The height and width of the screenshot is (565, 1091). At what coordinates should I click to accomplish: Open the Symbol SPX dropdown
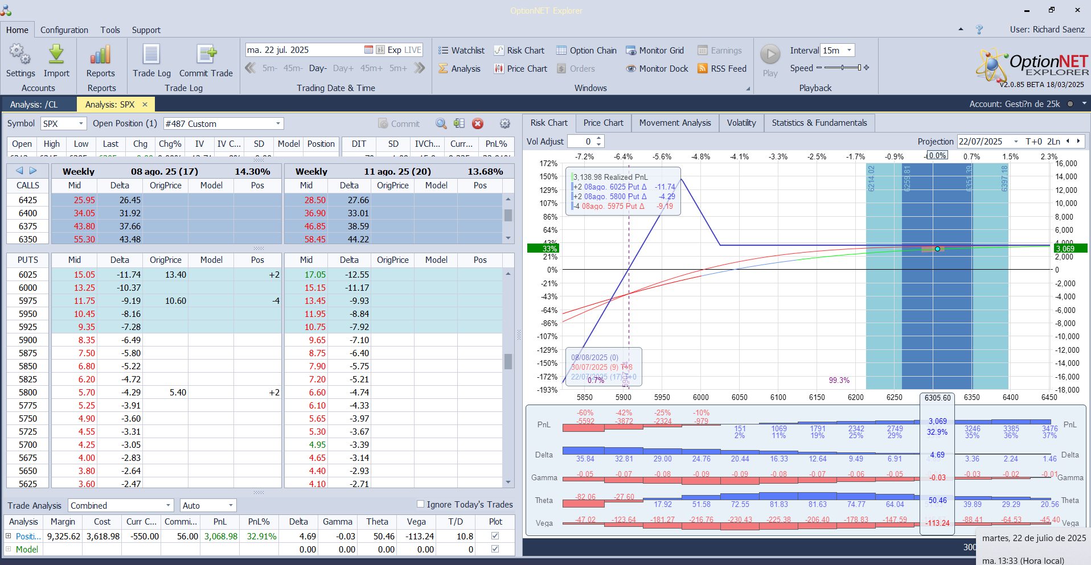point(81,123)
